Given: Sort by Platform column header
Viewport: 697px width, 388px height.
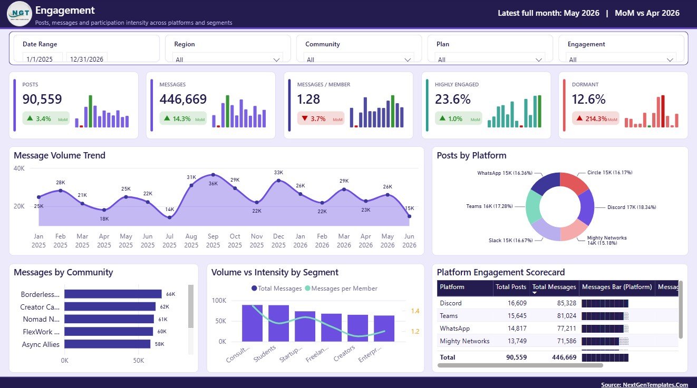Looking at the screenshot, I should (465, 288).
